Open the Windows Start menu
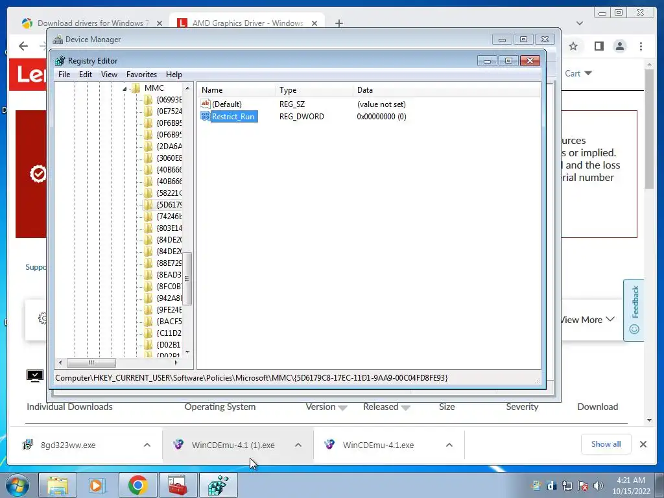The image size is (664, 498). click(18, 485)
